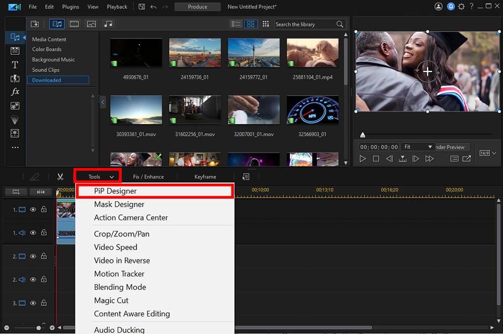The image size is (503, 334).
Task: Filter library to show audio only
Action: click(x=108, y=24)
